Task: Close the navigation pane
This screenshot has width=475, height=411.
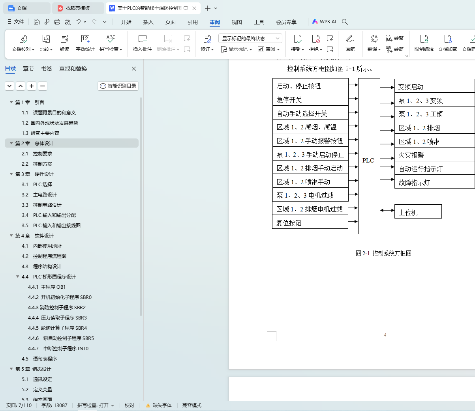Action: pos(134,69)
